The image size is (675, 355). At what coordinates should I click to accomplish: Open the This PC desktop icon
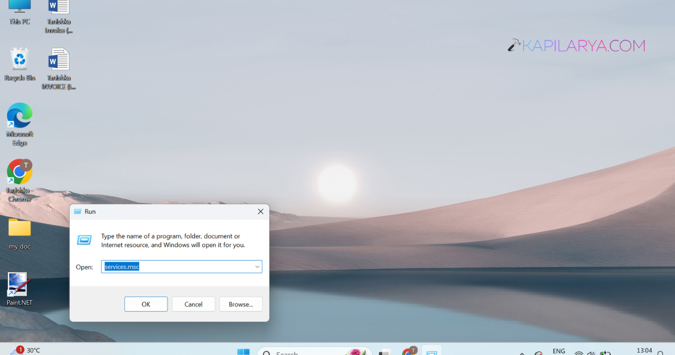20,13
